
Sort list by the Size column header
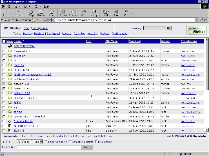(x=89, y=41)
